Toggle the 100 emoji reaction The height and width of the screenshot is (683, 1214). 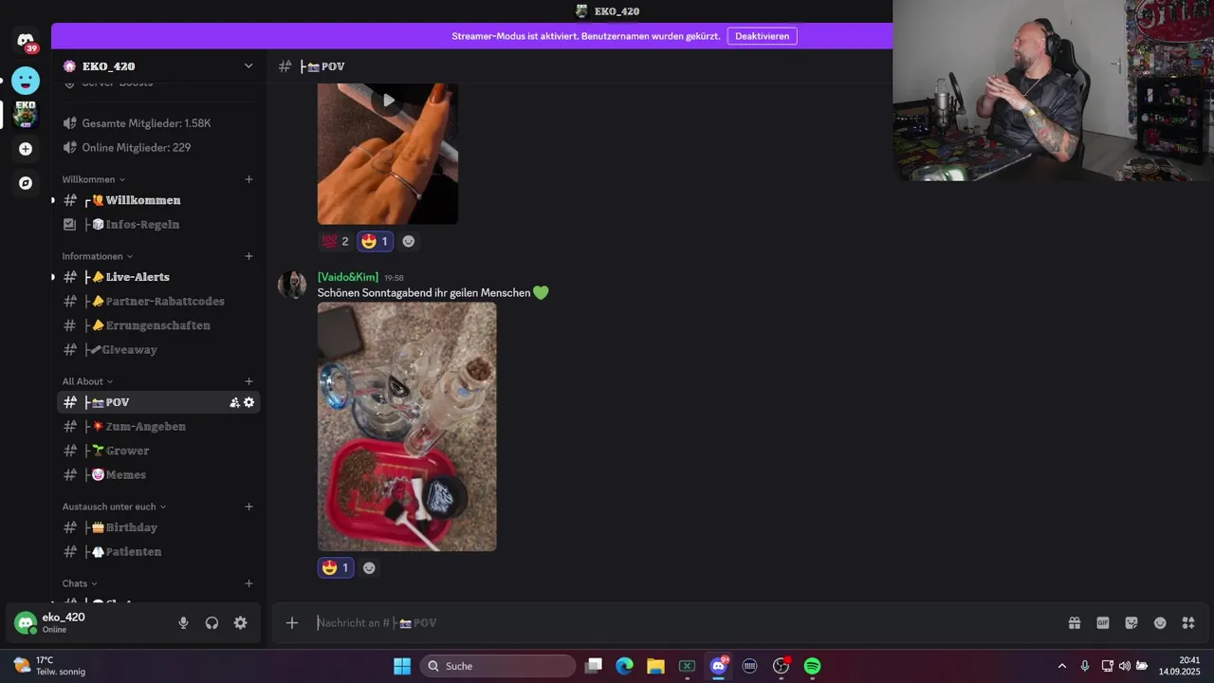click(x=336, y=241)
